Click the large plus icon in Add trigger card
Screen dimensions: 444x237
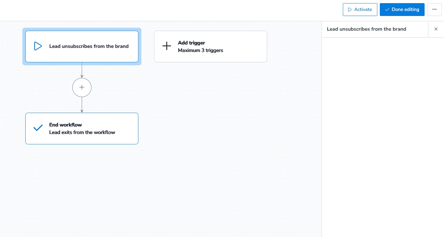[x=167, y=46]
